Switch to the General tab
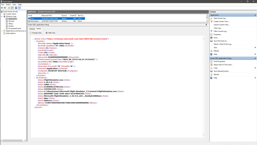 32,29
